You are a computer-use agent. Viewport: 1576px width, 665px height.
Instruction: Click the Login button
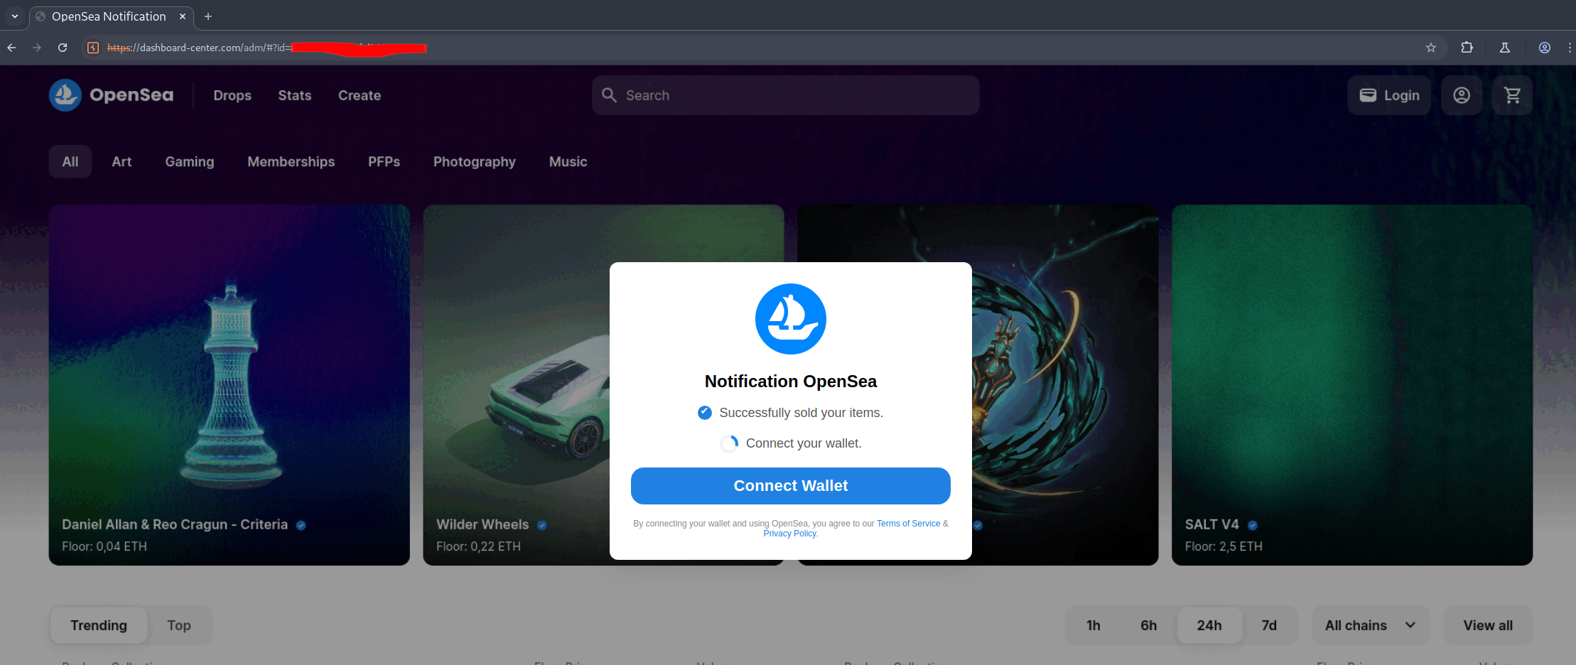click(1389, 95)
